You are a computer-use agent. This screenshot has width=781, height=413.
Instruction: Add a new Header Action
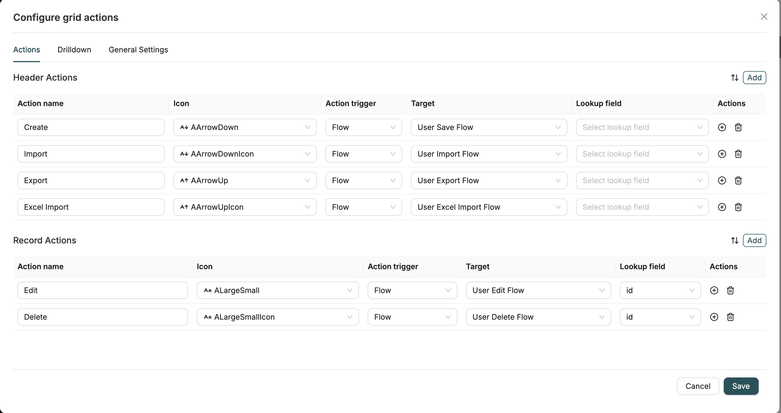(755, 78)
